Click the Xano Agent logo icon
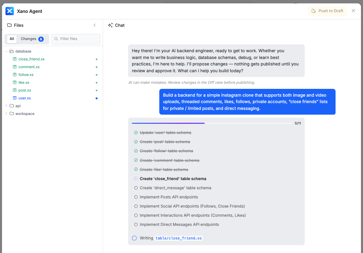This screenshot has width=363, height=253. click(10, 11)
